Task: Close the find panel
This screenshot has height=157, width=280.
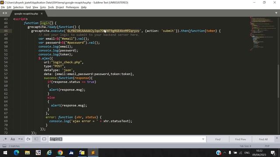Action: [277, 138]
